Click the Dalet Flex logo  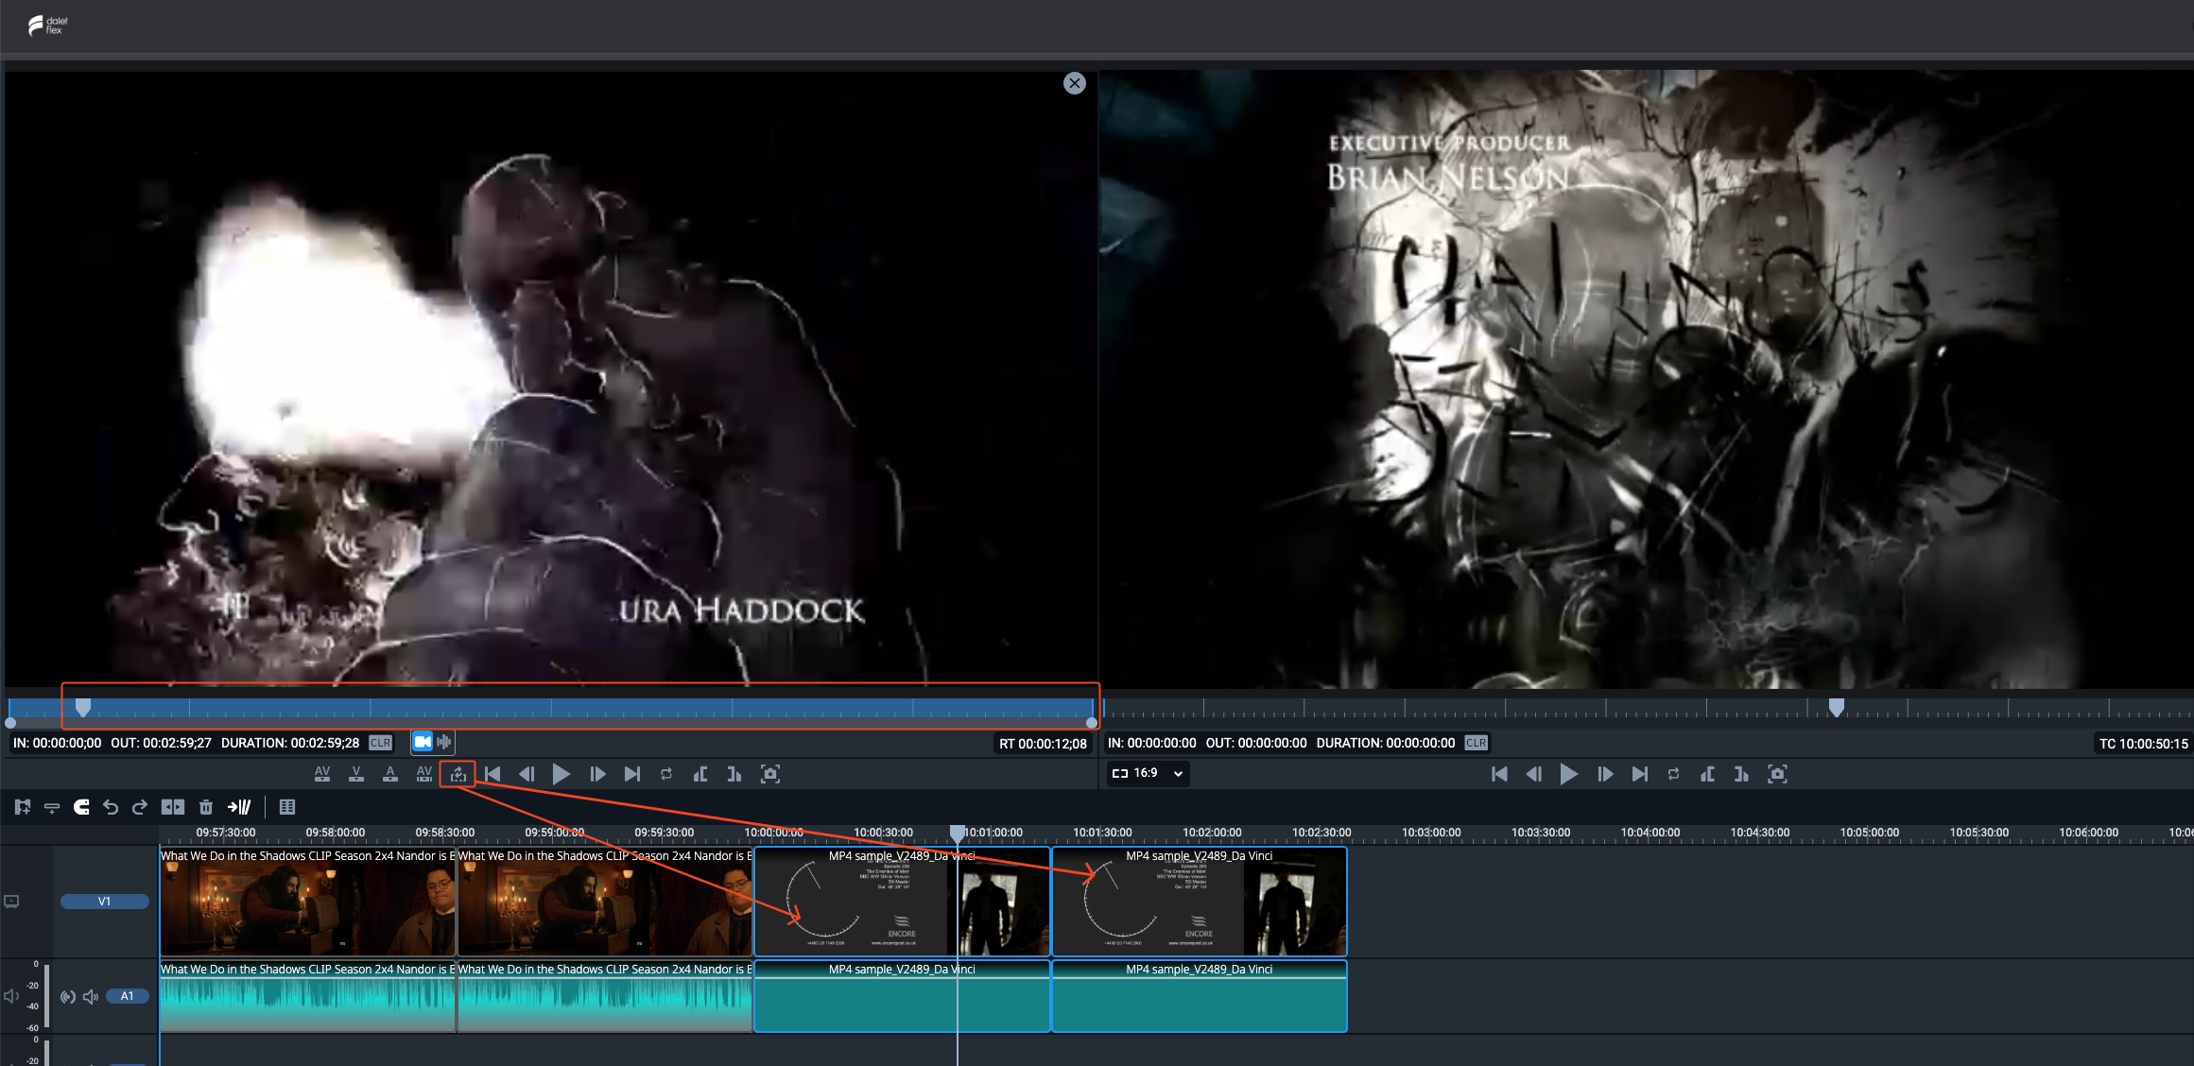coord(47,26)
